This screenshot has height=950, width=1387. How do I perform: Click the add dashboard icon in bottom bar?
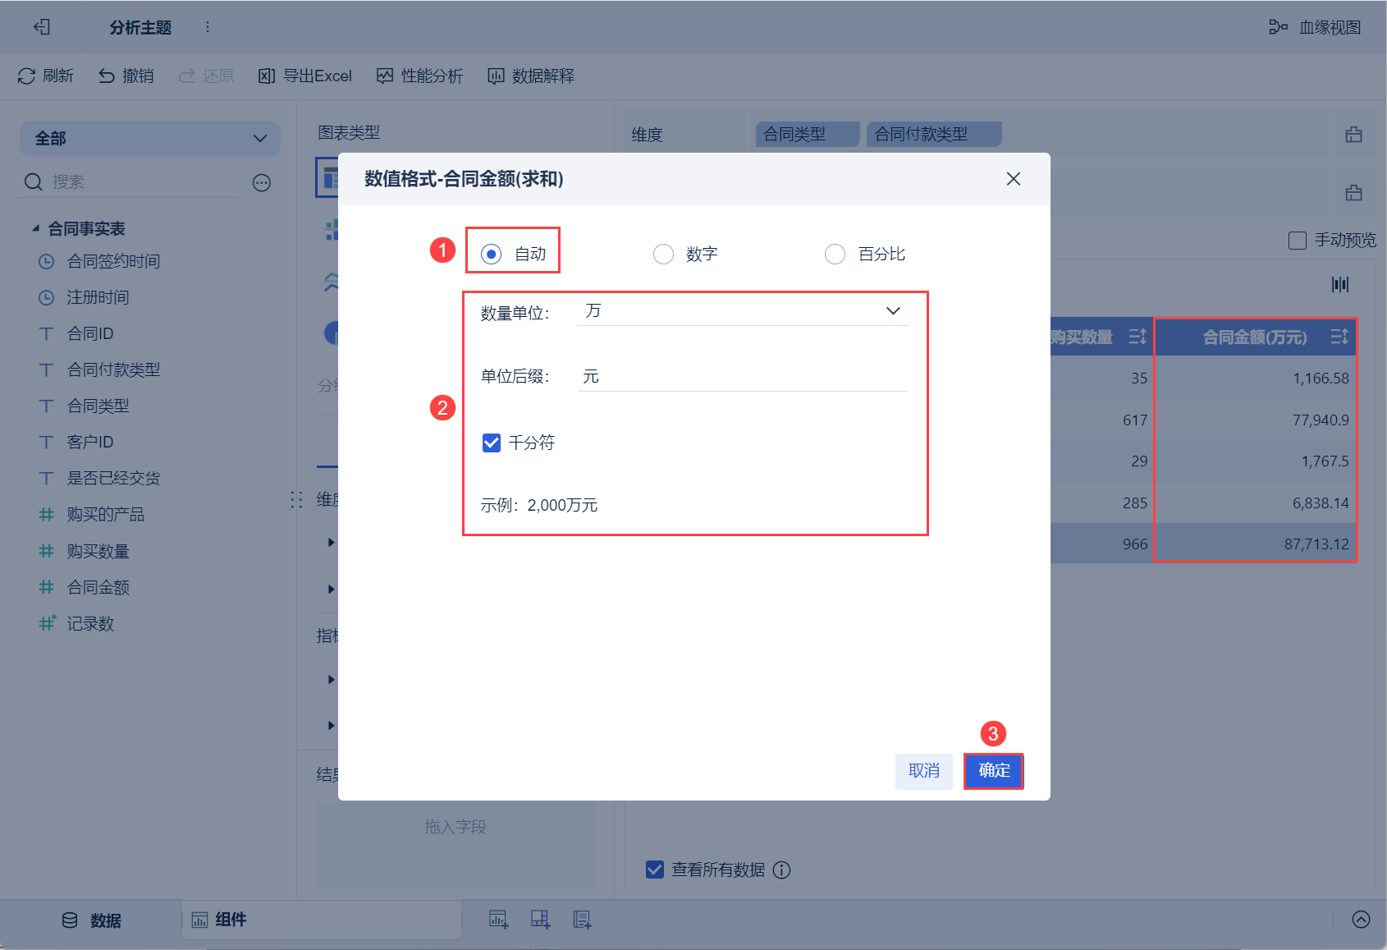point(540,920)
